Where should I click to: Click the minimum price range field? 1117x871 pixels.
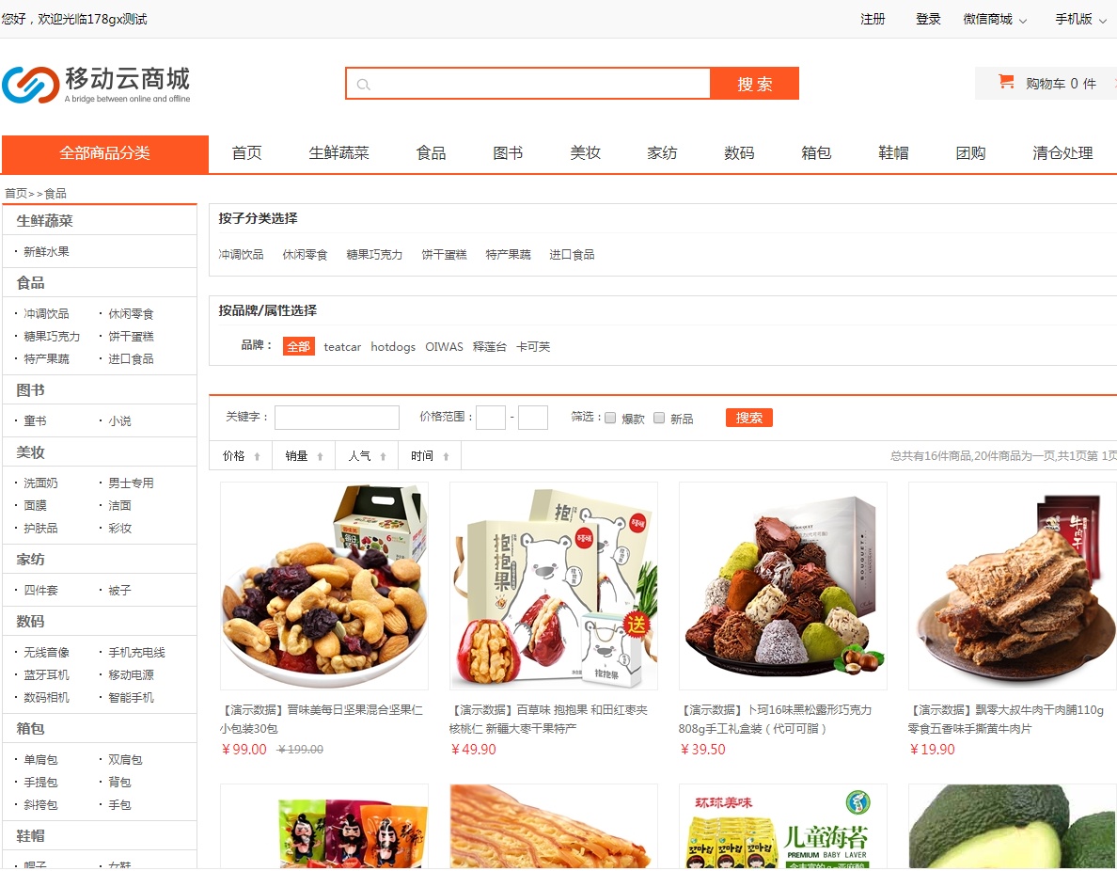click(x=490, y=418)
